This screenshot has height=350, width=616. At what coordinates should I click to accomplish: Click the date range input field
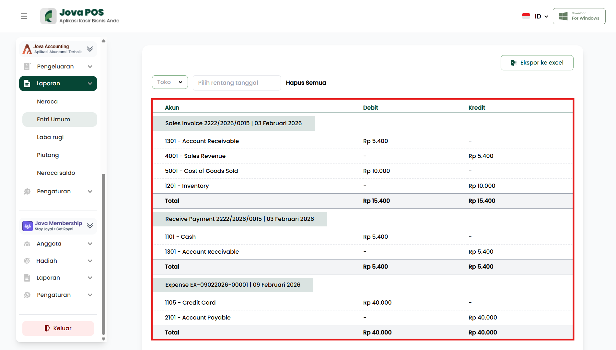pyautogui.click(x=237, y=83)
